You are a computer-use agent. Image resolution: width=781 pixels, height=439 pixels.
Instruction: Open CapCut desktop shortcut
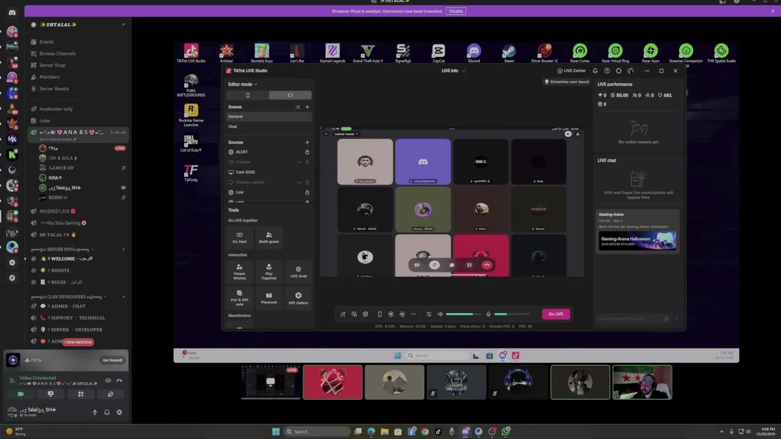pyautogui.click(x=438, y=54)
